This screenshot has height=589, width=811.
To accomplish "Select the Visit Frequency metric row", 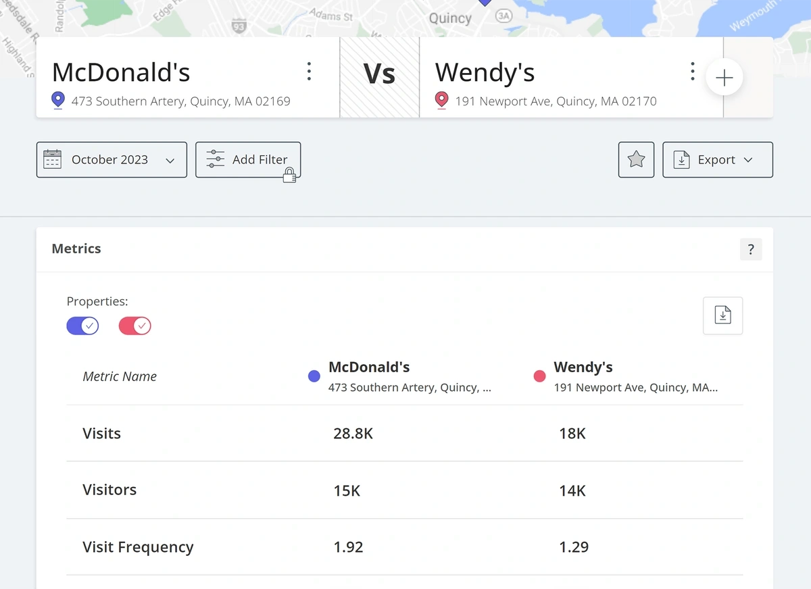I will 138,547.
